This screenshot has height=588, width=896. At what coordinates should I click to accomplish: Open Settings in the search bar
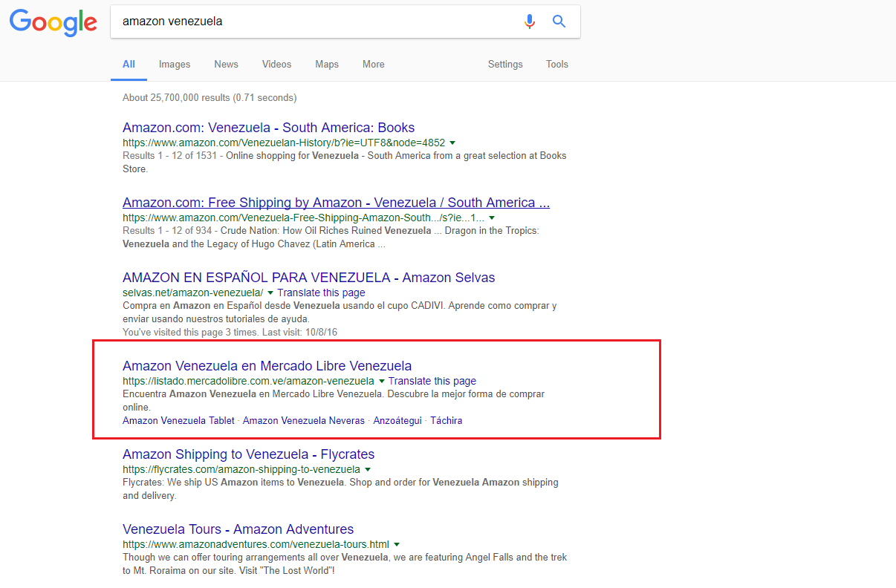505,64
